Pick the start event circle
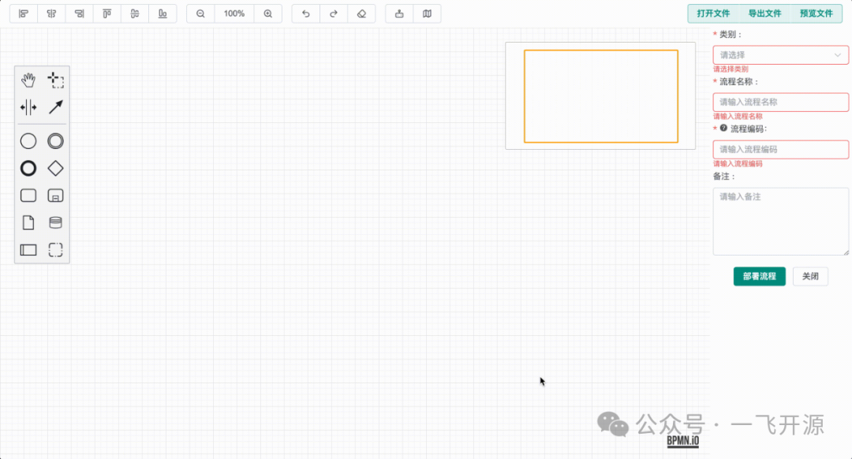The image size is (852, 459). pos(28,141)
